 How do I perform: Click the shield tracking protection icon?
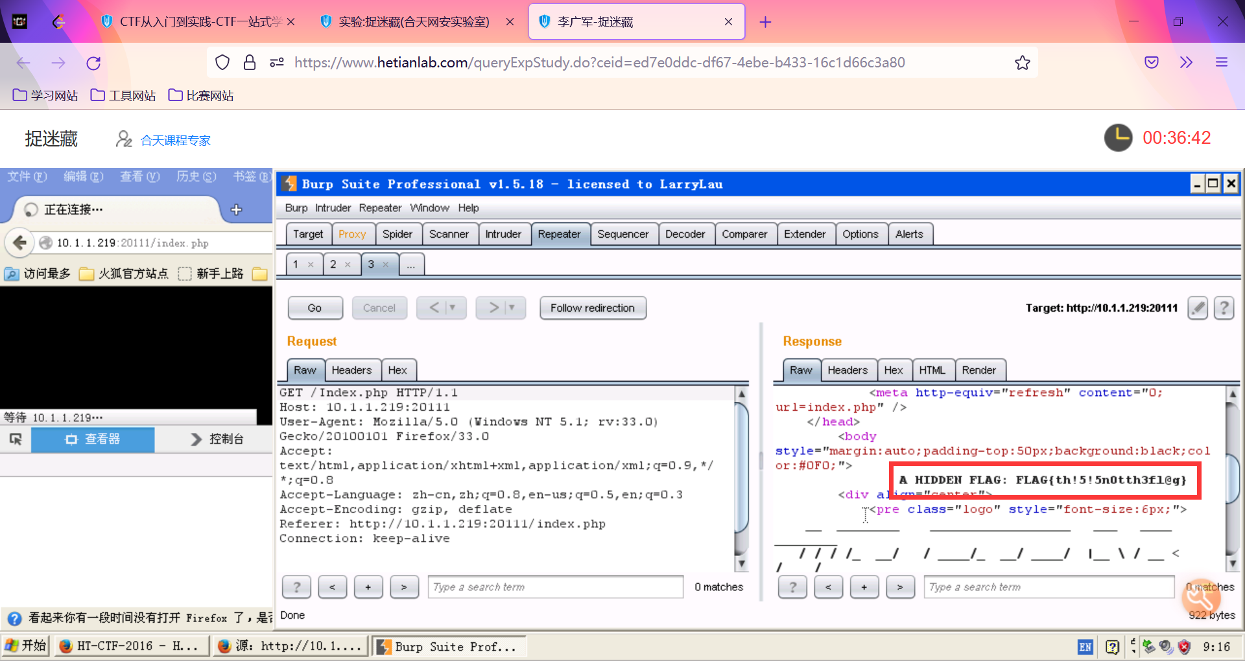tap(222, 63)
